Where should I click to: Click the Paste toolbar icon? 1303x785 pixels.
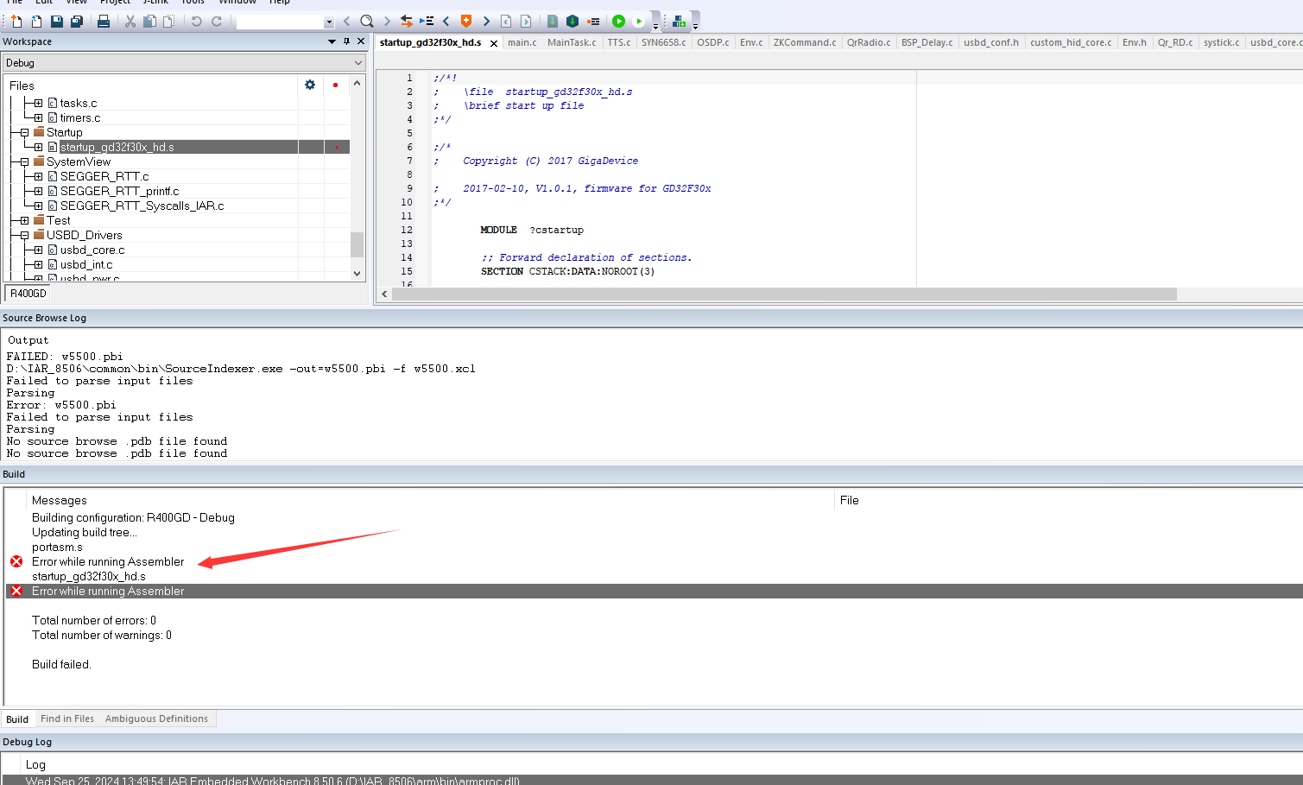pyautogui.click(x=168, y=22)
